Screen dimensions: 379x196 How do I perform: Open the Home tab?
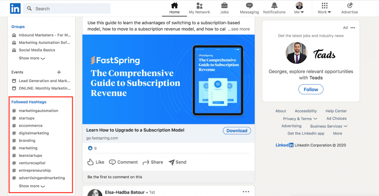(x=174, y=8)
